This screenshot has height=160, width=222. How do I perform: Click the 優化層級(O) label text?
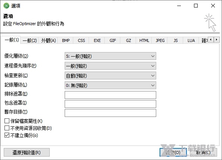click(x=16, y=56)
